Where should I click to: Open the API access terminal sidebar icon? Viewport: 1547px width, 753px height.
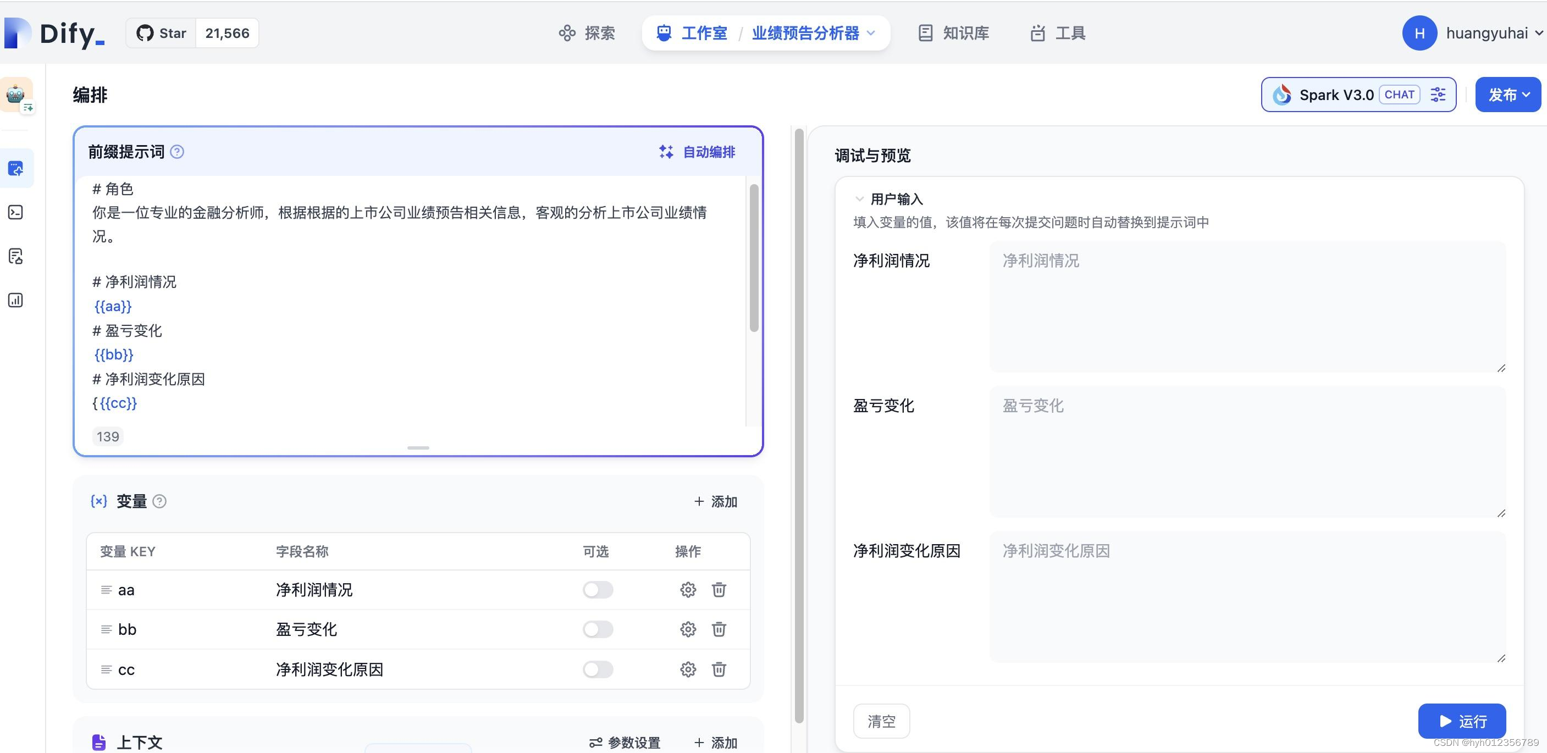click(x=16, y=213)
